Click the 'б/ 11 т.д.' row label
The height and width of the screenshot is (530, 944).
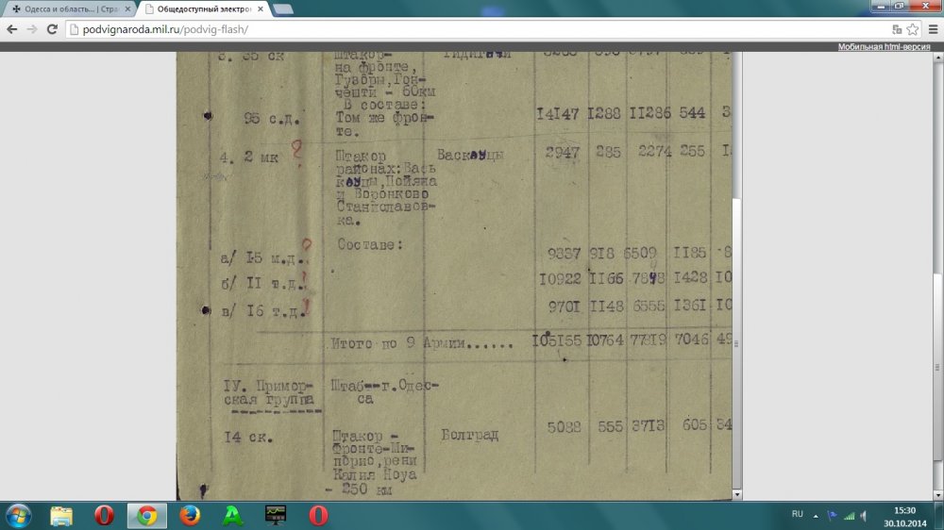[261, 283]
